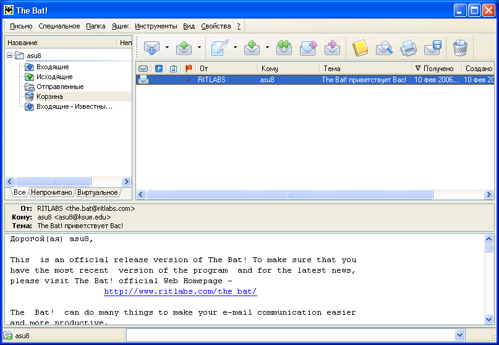Open the Инструменты menu
This screenshot has width=499, height=345.
tap(156, 26)
